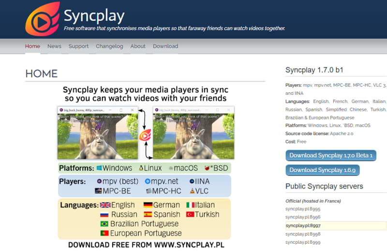The width and height of the screenshot is (387, 251).
Task: Click the Syncpl﻿ay site title text
Action: click(94, 16)
